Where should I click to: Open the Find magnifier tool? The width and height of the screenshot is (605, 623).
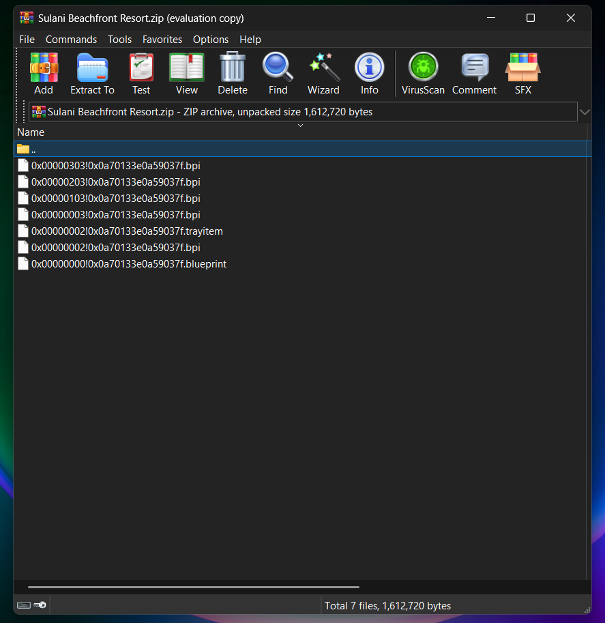pyautogui.click(x=278, y=74)
